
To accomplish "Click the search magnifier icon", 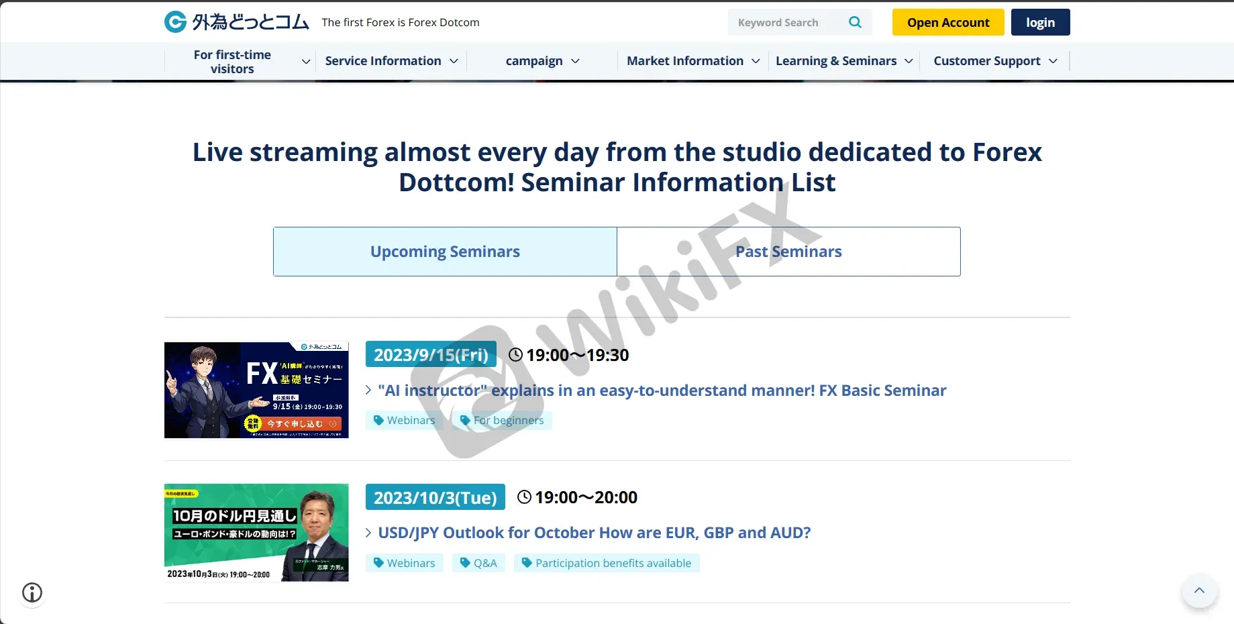I will 855,22.
